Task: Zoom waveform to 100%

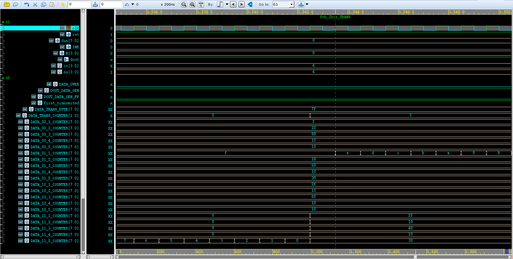Action: click(x=201, y=4)
